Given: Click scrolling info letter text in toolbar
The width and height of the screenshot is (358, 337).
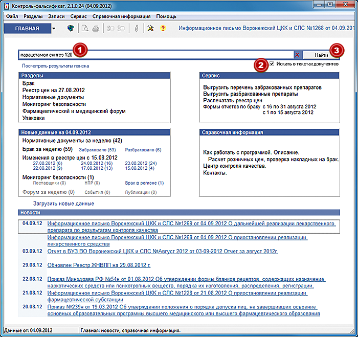Looking at the screenshot, I should point(267,28).
